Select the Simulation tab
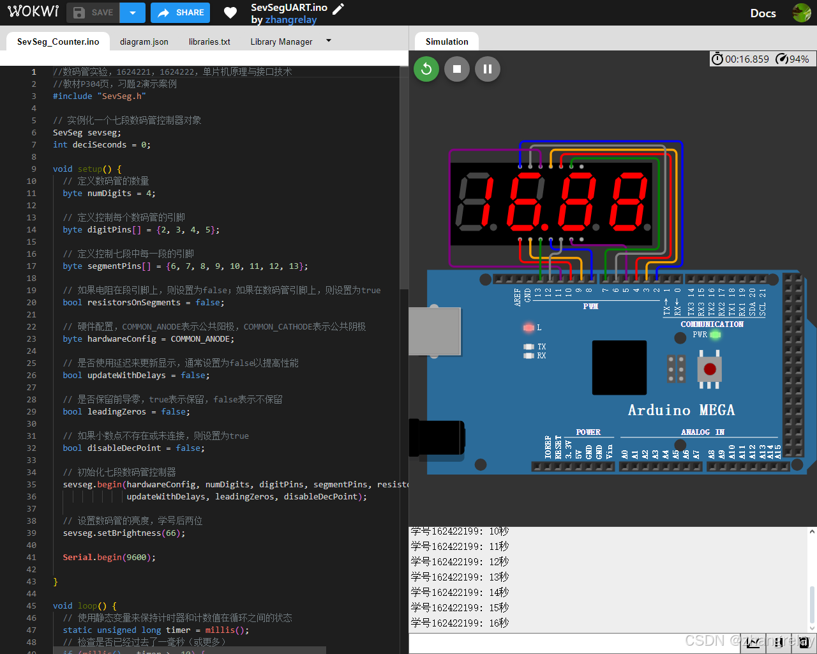This screenshot has width=817, height=654. [x=447, y=42]
